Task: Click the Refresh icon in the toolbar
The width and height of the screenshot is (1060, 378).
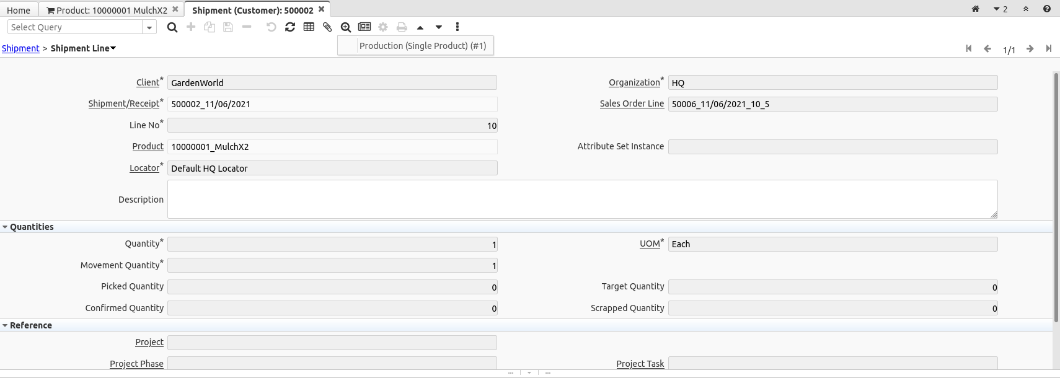Action: [290, 27]
